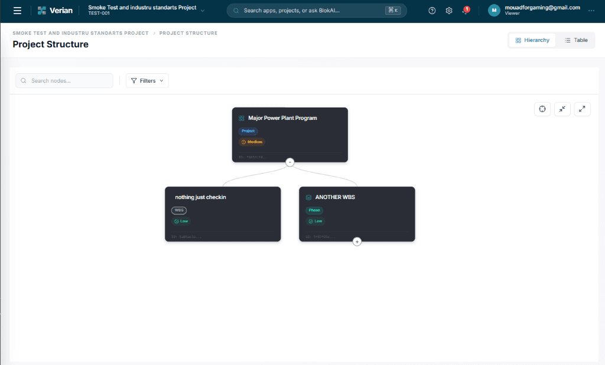Image resolution: width=605 pixels, height=365 pixels.
Task: Collapse Major Power Plant Program children
Action: (290, 162)
